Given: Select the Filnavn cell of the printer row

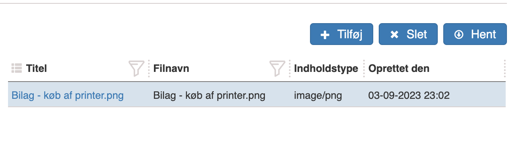Looking at the screenshot, I should pos(209,95).
